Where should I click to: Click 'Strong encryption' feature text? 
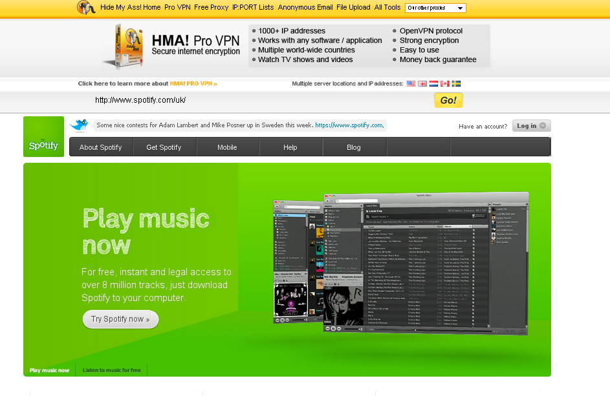429,41
